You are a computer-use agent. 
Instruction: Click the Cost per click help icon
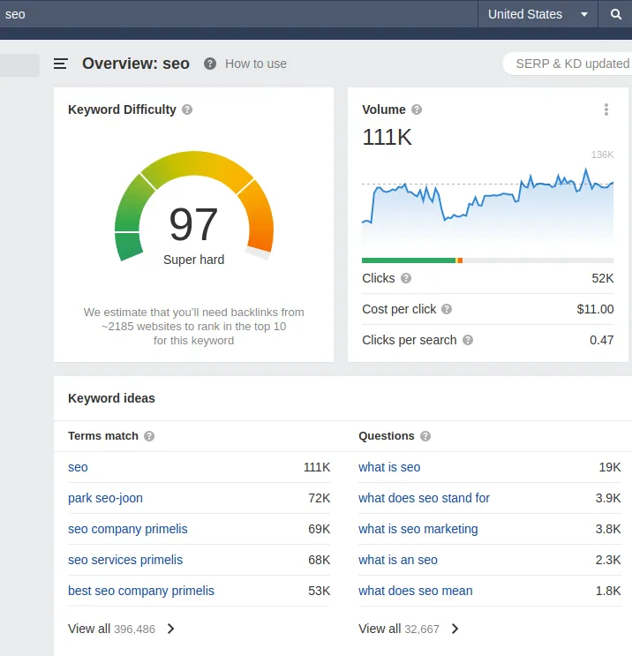(447, 309)
